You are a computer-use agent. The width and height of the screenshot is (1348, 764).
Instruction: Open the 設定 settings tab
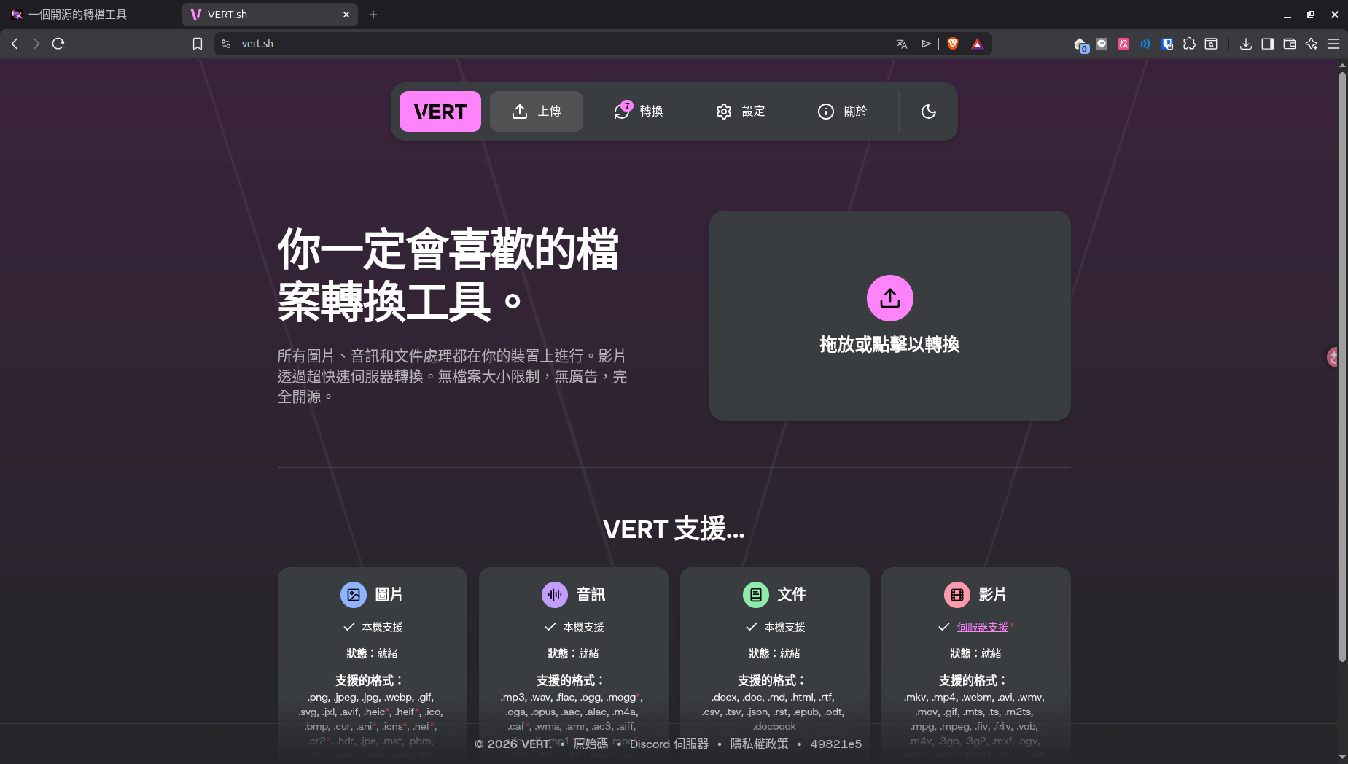[740, 112]
